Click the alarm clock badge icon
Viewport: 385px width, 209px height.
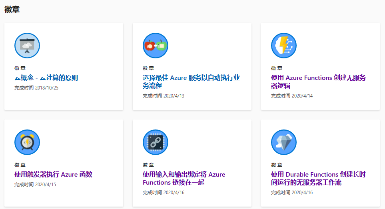[x=27, y=142]
